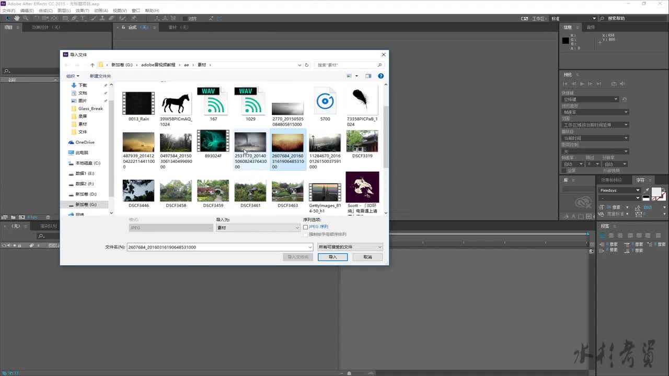Click the 导入 import button
The width and height of the screenshot is (669, 376).
[x=332, y=257]
